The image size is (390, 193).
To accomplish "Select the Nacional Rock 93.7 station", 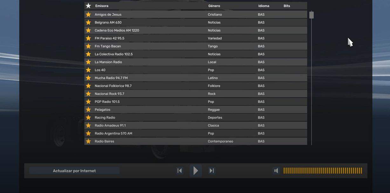I will (109, 94).
